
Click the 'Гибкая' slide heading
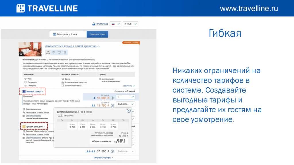pyautogui.click(x=225, y=33)
